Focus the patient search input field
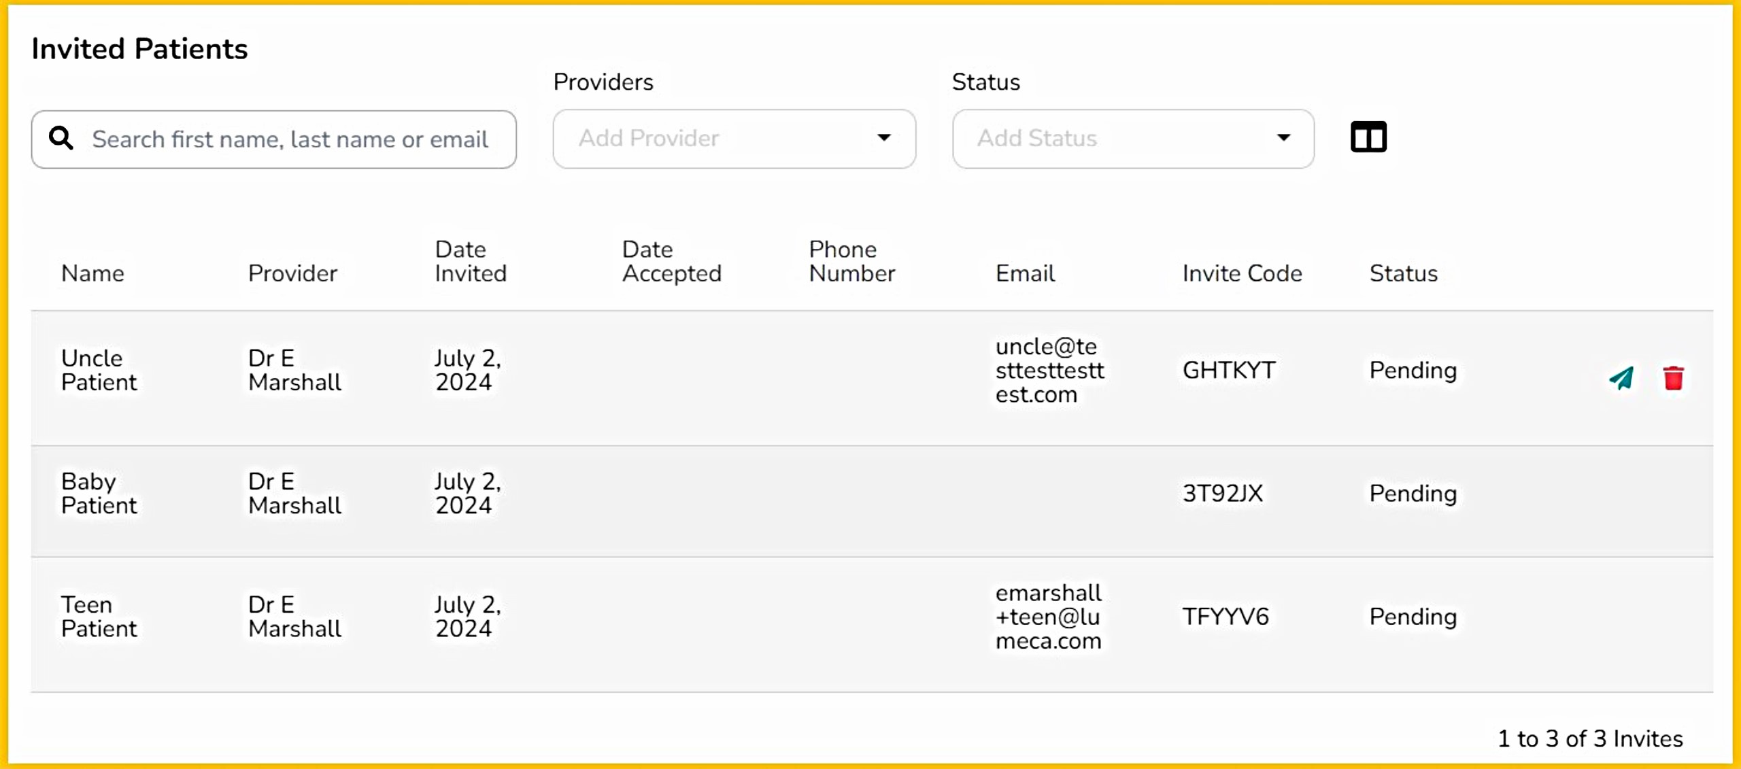The height and width of the screenshot is (769, 1741). coord(290,139)
